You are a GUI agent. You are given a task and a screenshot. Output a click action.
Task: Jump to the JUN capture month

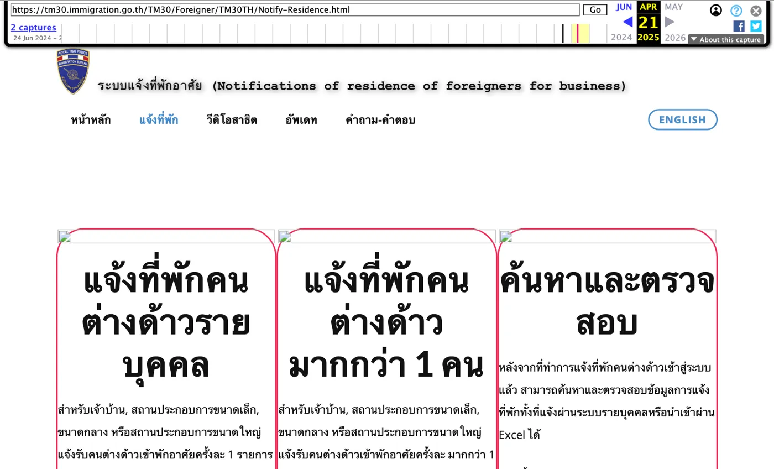(624, 7)
